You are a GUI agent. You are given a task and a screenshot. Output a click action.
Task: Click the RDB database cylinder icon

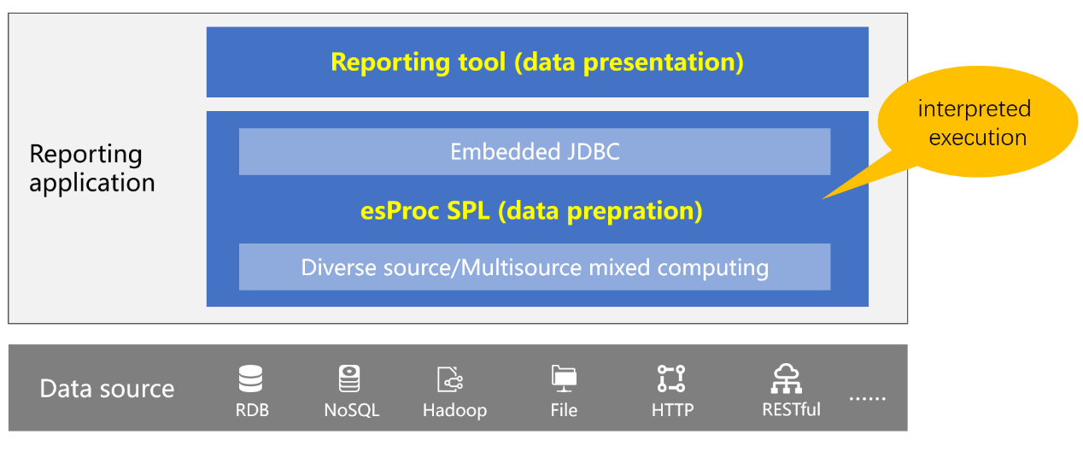[x=251, y=379]
